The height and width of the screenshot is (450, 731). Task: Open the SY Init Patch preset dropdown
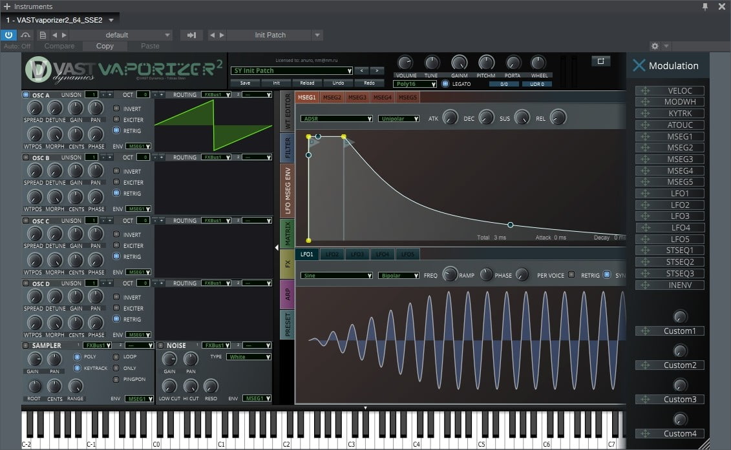292,71
